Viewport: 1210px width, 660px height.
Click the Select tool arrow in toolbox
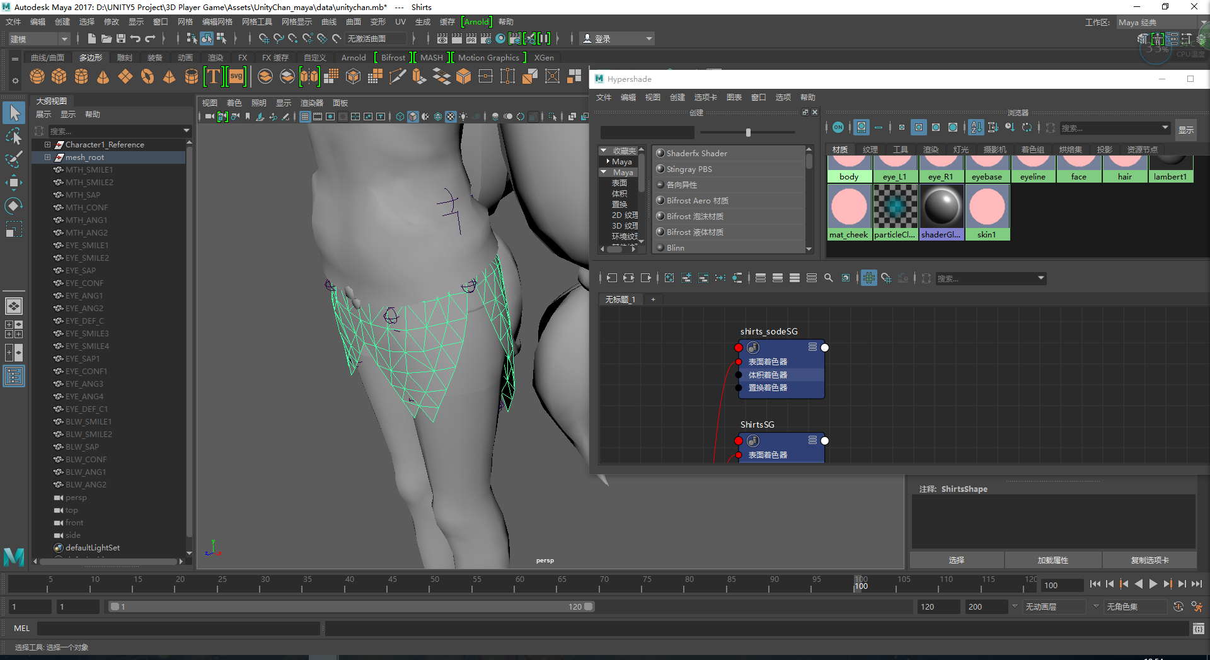[14, 113]
